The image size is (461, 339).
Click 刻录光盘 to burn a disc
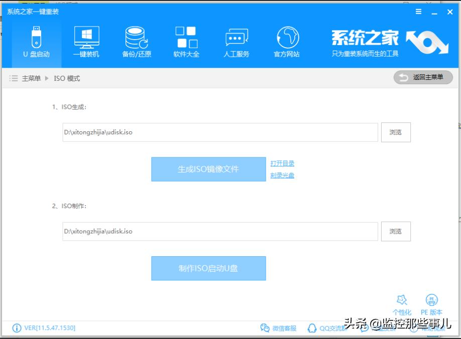282,175
